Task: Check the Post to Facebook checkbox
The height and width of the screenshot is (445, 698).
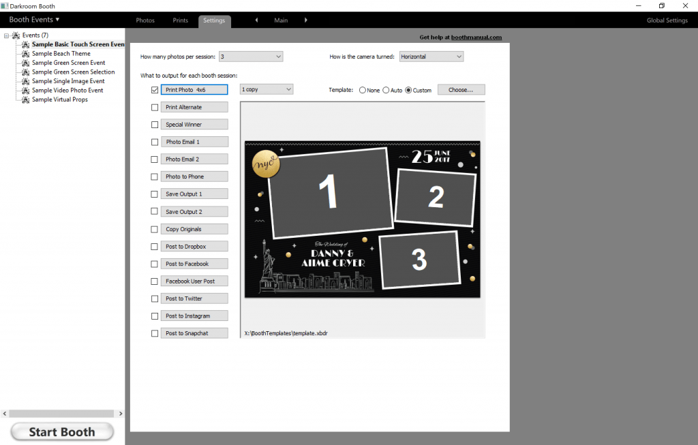Action: click(x=155, y=264)
